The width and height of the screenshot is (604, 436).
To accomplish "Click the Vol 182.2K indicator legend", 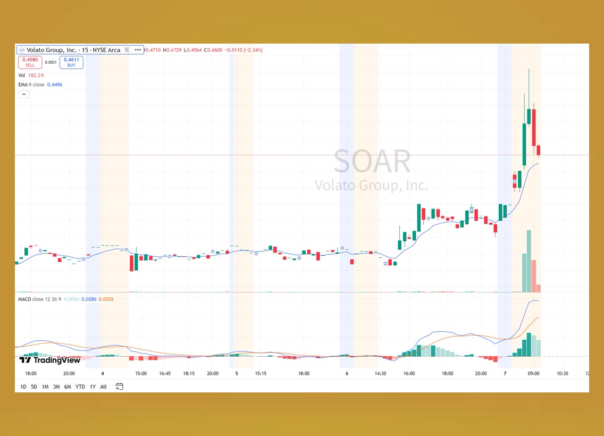I will click(x=31, y=75).
